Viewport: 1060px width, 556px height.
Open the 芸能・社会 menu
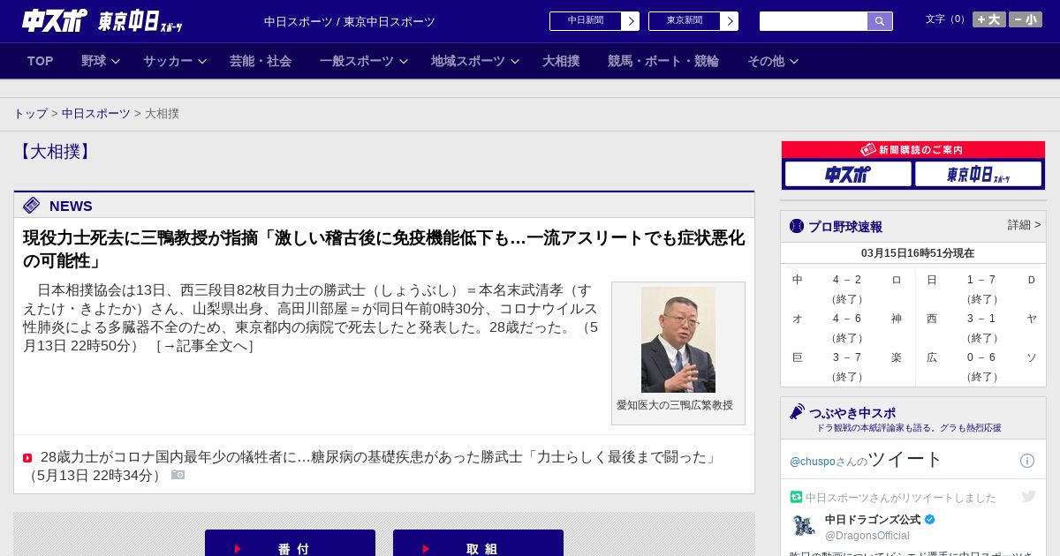(x=261, y=61)
